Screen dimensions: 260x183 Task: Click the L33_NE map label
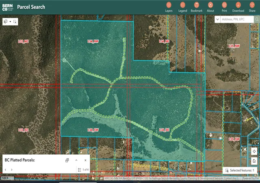(x=23, y=41)
